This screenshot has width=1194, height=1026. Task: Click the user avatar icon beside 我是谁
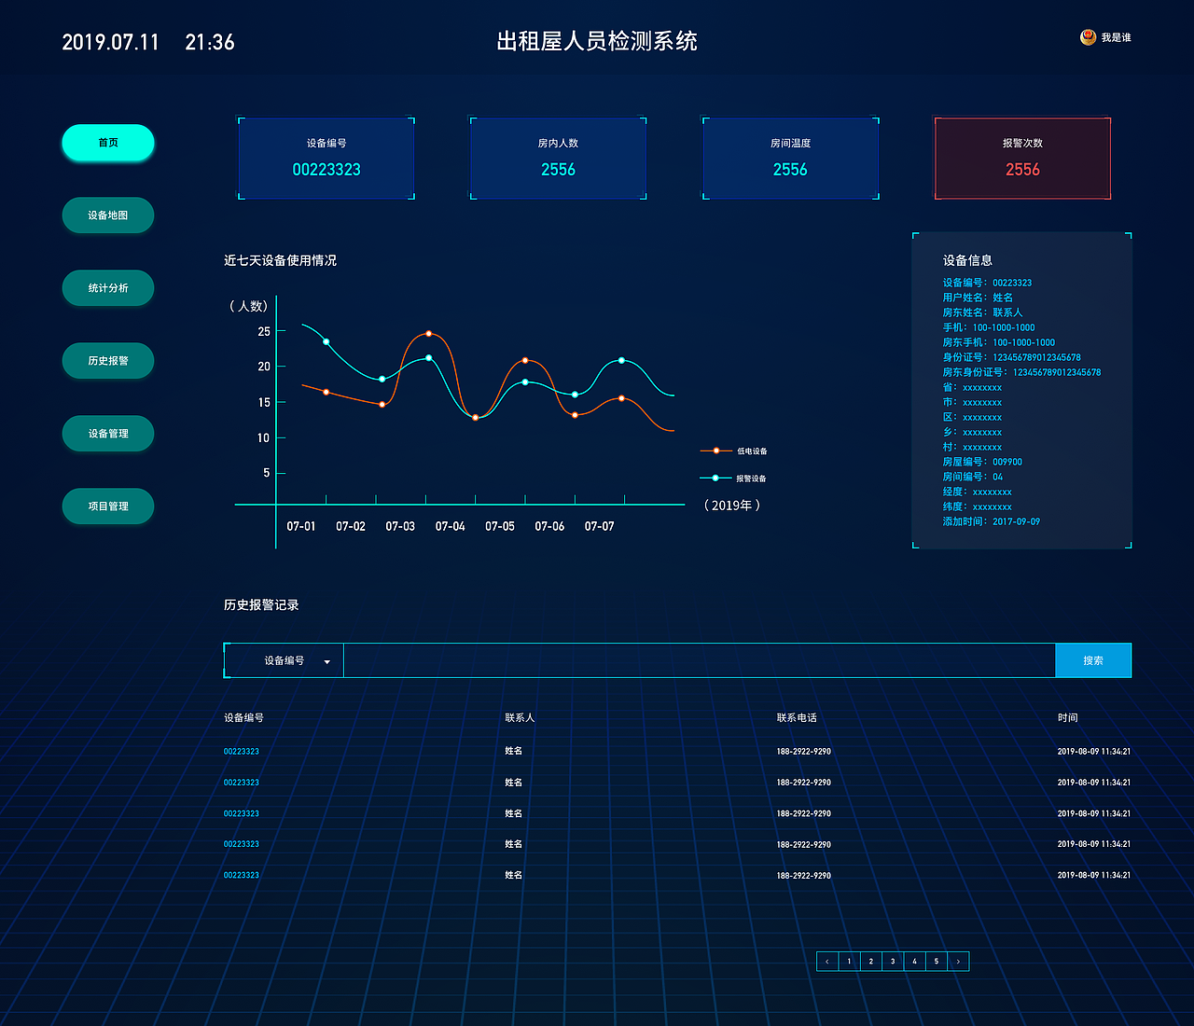[1088, 37]
